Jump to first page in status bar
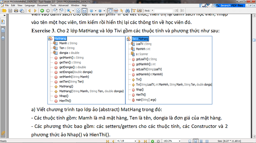Viewport: 256px width, 143px height. (108, 141)
